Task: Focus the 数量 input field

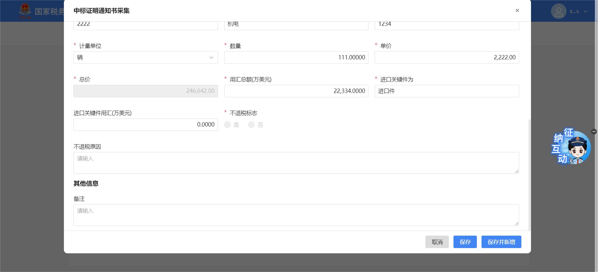Action: pos(296,58)
